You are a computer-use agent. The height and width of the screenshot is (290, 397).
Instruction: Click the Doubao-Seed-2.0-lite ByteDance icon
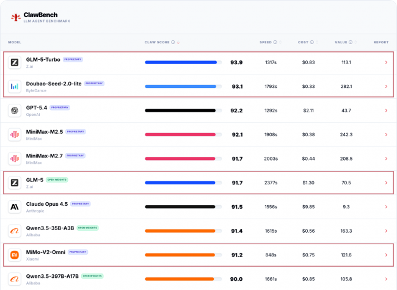[x=15, y=86]
